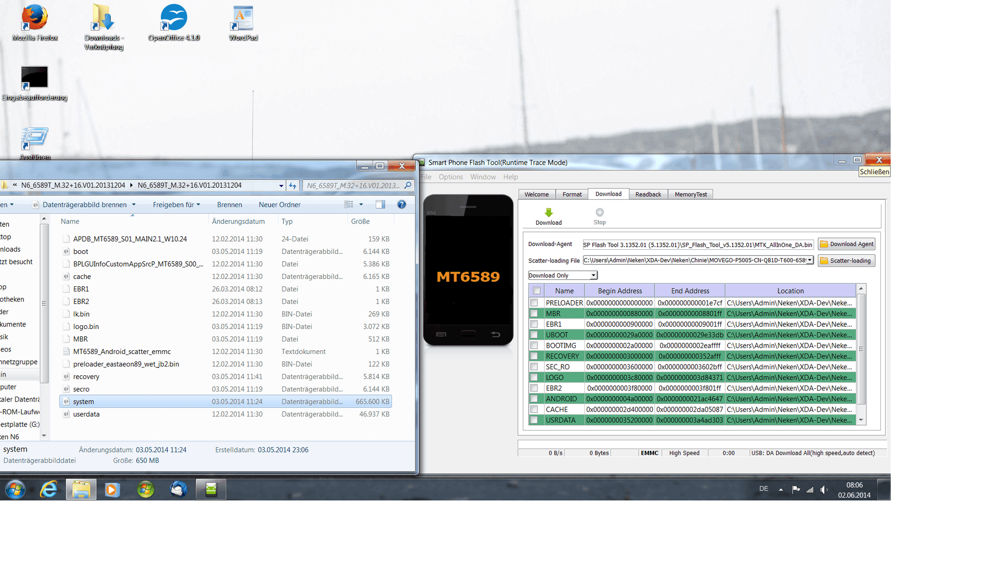The width and height of the screenshot is (1002, 563).
Task: Click Neuer Ordner in Explorer toolbar
Action: 280,204
